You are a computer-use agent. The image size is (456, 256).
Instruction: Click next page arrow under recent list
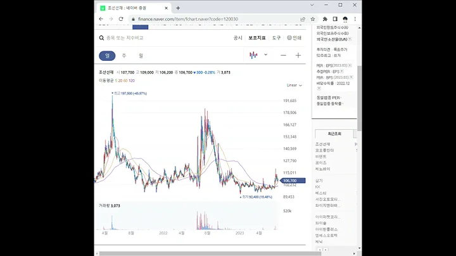pyautogui.click(x=326, y=250)
